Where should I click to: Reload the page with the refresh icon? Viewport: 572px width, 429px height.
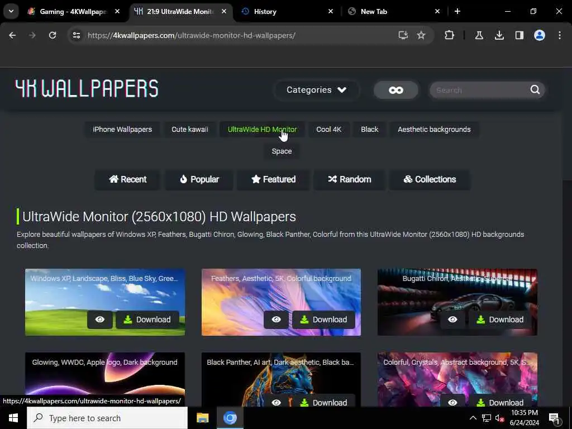coord(53,35)
